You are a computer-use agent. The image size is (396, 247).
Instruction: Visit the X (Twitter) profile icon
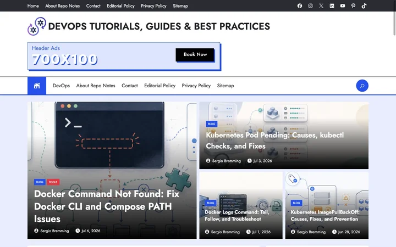(x=321, y=6)
